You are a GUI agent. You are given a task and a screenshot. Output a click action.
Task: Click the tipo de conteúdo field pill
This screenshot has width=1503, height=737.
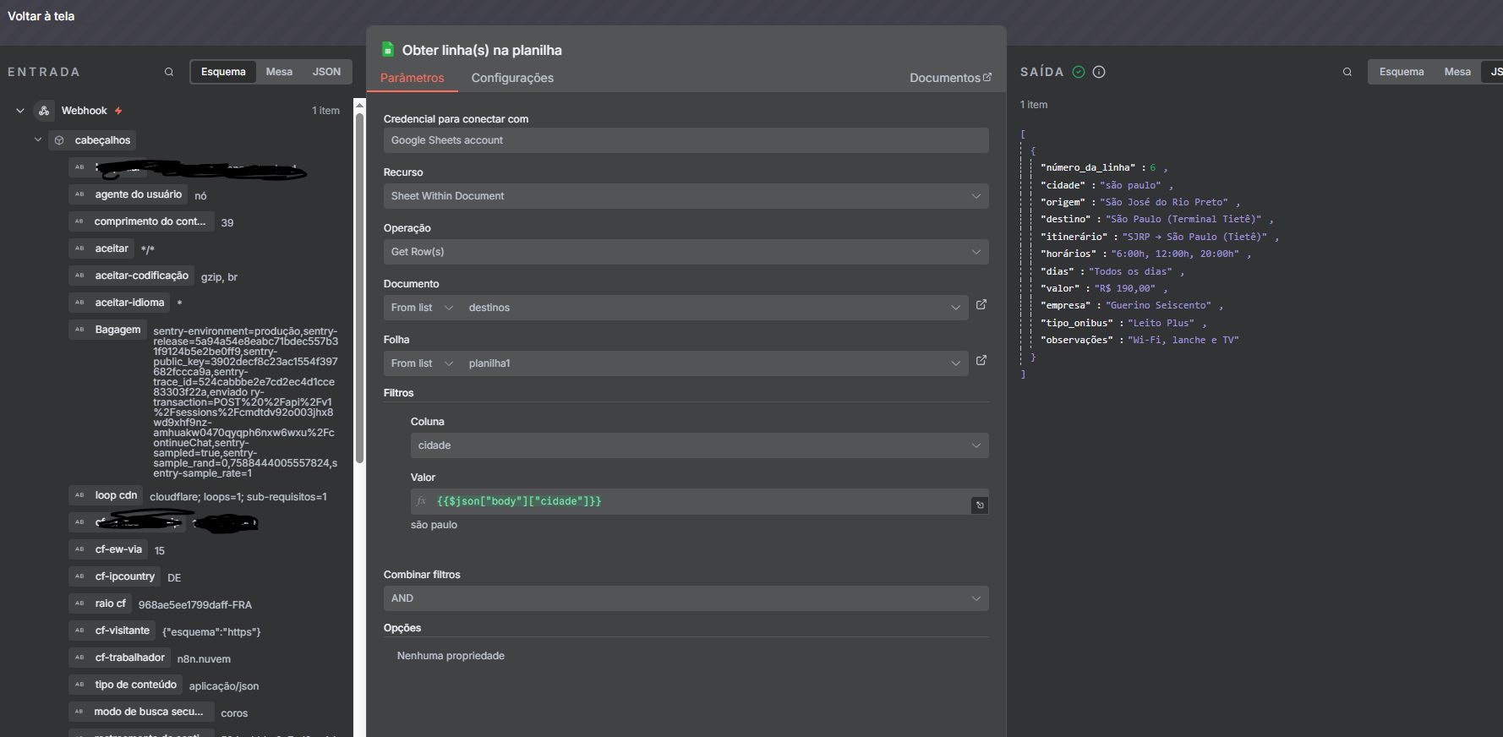(x=125, y=685)
